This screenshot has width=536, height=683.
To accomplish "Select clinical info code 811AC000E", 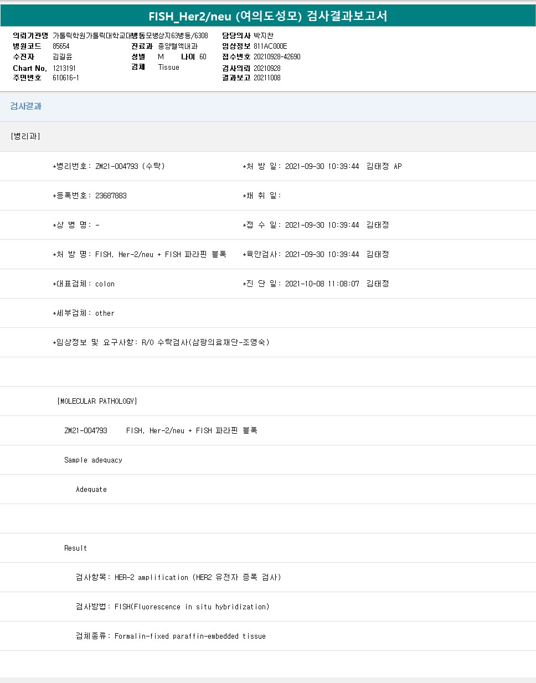I will pos(270,47).
